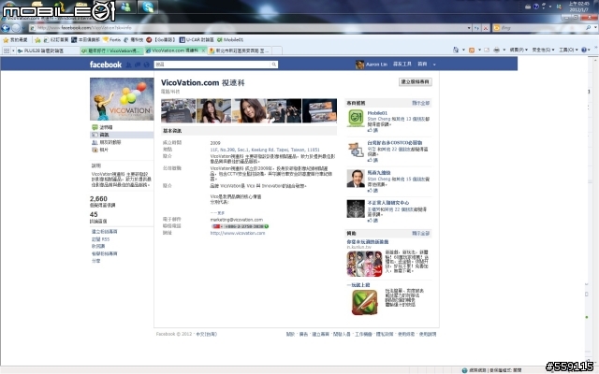Click the browser Back arrow button

(6, 28)
